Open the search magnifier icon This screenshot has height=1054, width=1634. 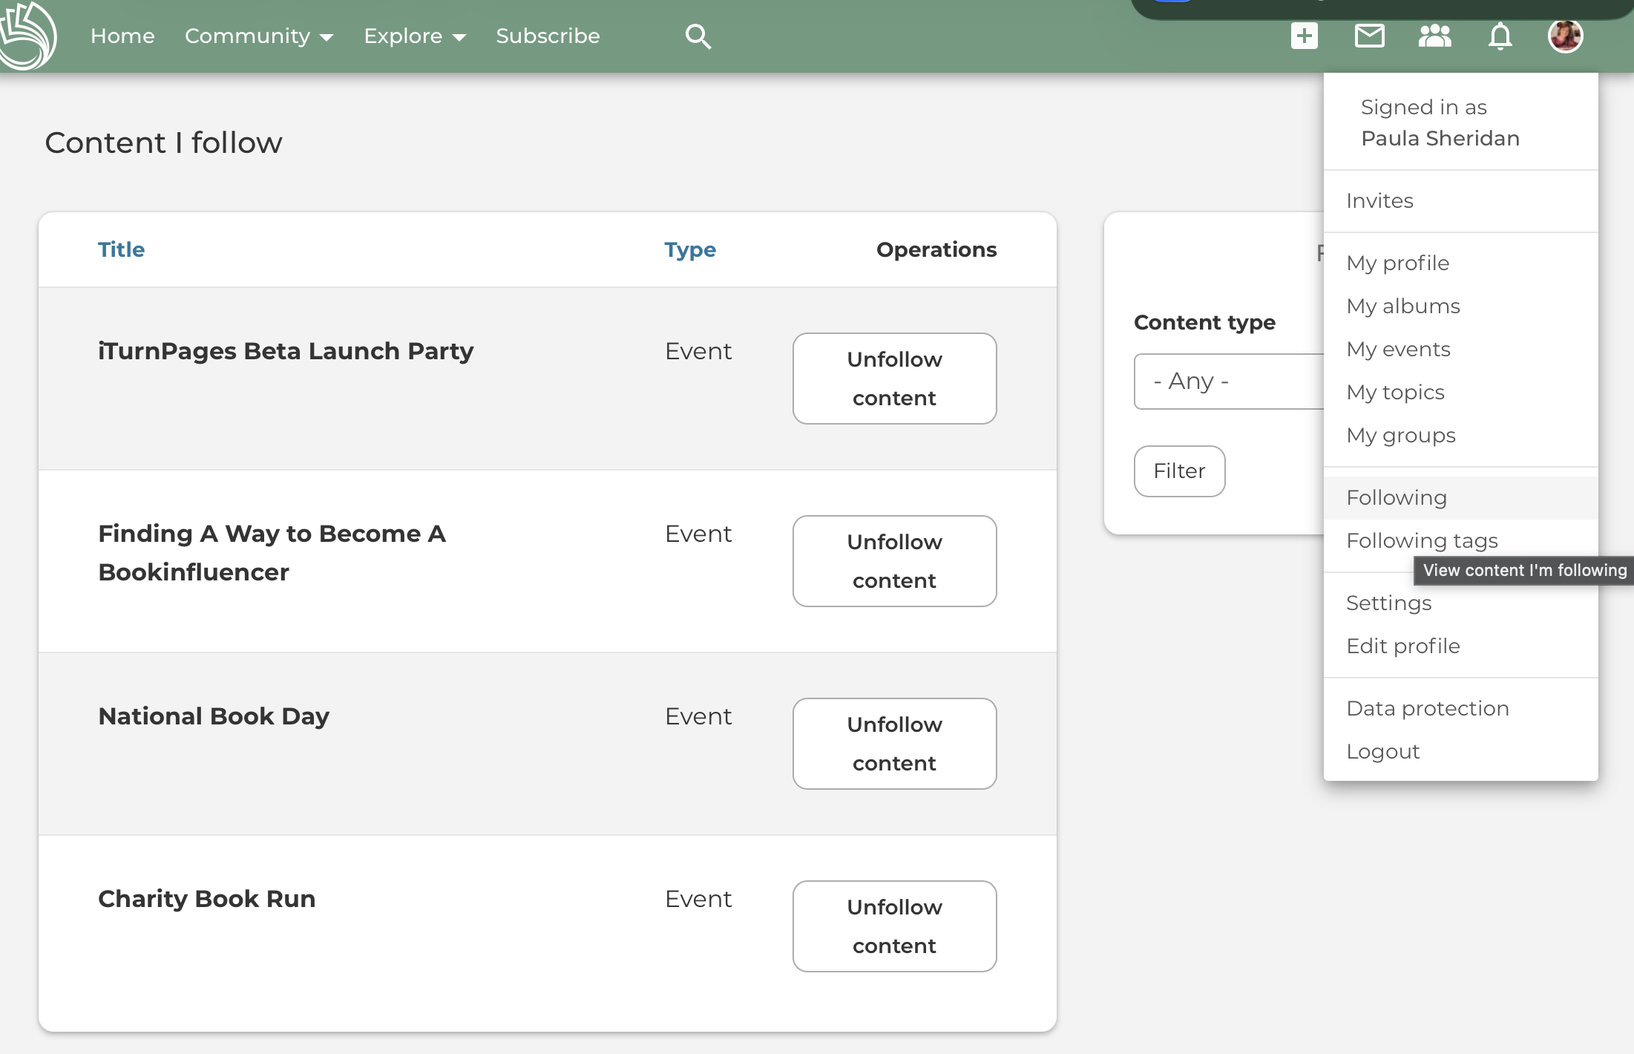pos(698,36)
